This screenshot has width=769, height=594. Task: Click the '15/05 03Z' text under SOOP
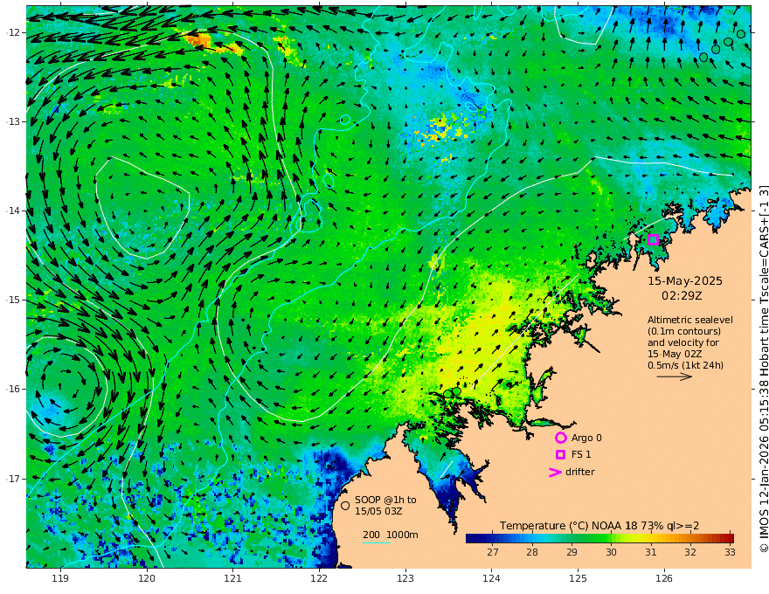377,511
